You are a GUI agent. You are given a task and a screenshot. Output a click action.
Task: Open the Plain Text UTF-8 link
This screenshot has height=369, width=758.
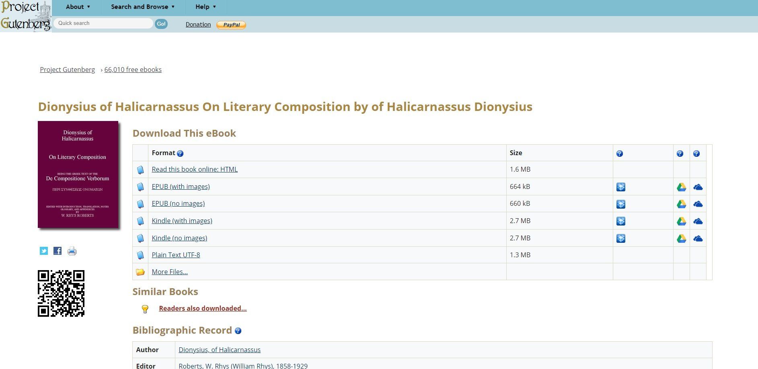point(176,255)
